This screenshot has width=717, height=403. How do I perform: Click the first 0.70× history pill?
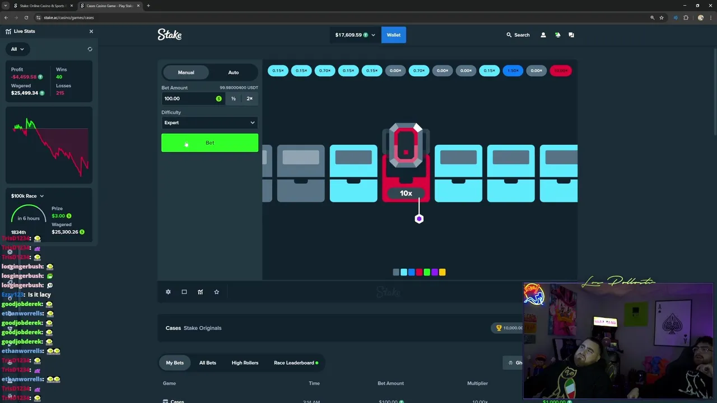tap(325, 71)
